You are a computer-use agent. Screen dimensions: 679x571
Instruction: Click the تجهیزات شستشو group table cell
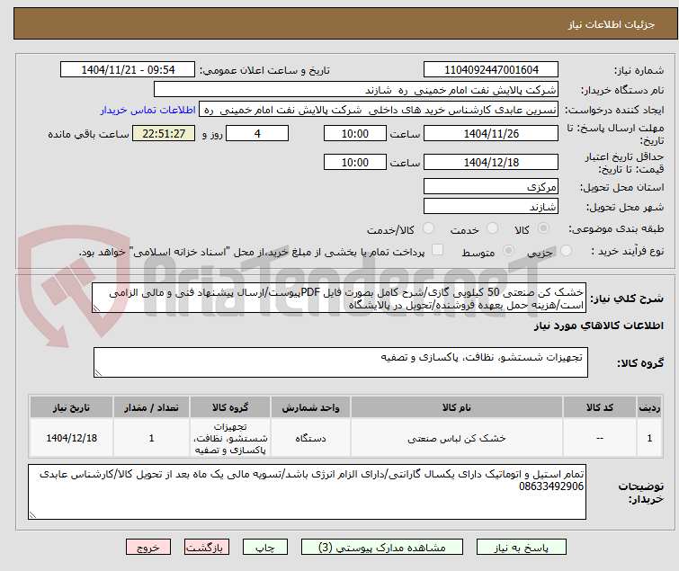tap(230, 438)
